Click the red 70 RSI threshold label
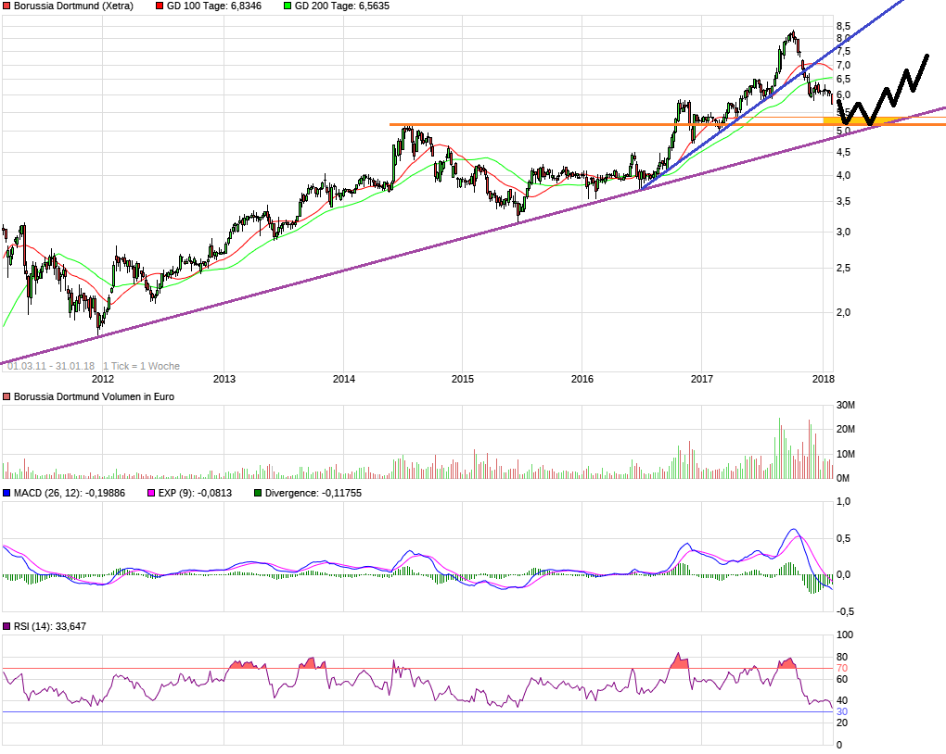Screen dimensions: 946x754 click(x=841, y=668)
